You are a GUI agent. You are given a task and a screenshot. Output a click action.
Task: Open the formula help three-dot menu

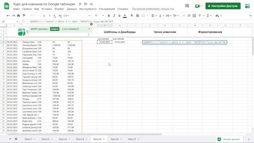coord(89,35)
